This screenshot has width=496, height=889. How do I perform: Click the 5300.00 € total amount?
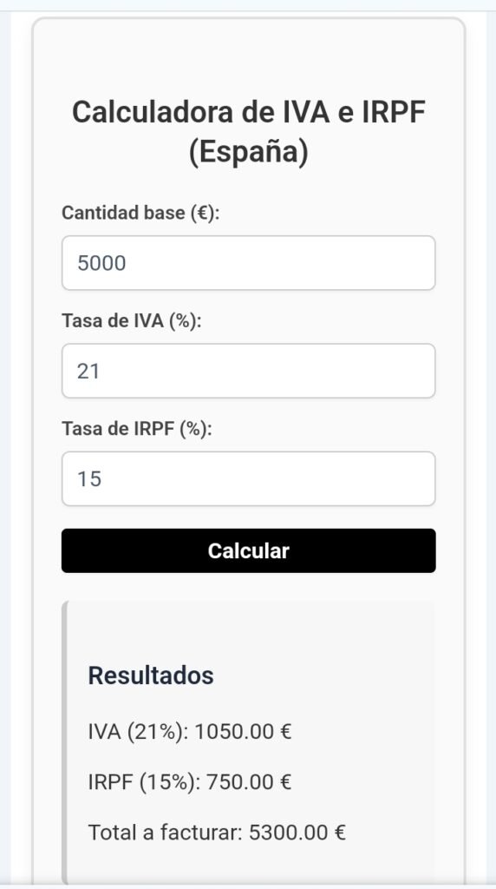297,833
